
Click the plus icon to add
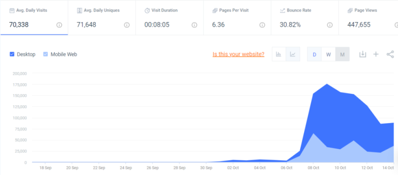pyautogui.click(x=376, y=54)
